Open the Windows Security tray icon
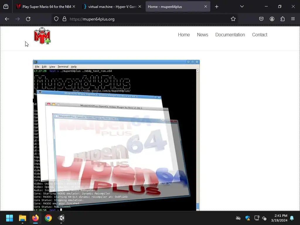 [x=248, y=218]
